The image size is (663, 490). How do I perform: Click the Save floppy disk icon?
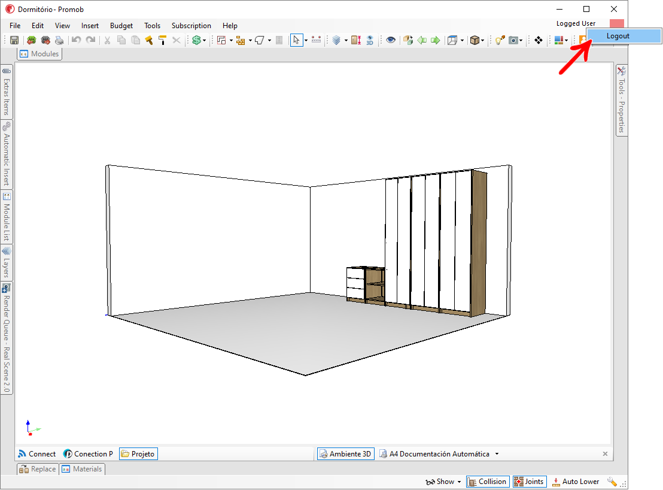(x=14, y=40)
